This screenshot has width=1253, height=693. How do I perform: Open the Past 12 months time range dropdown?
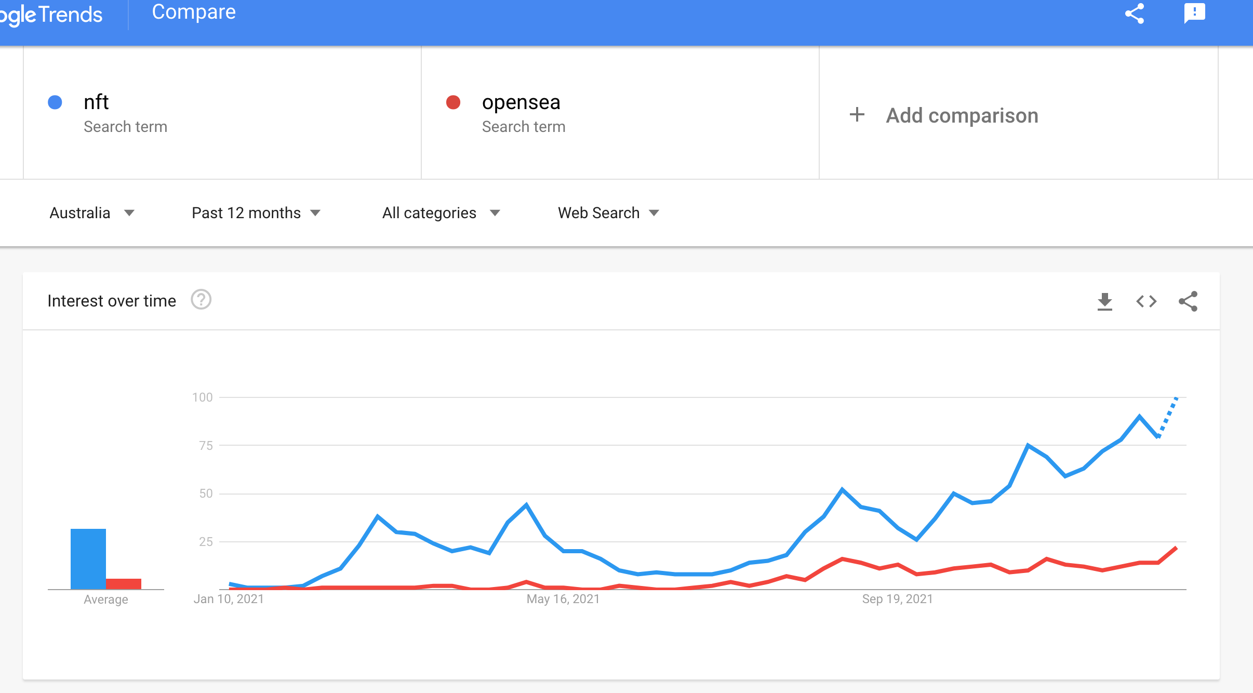coord(256,213)
